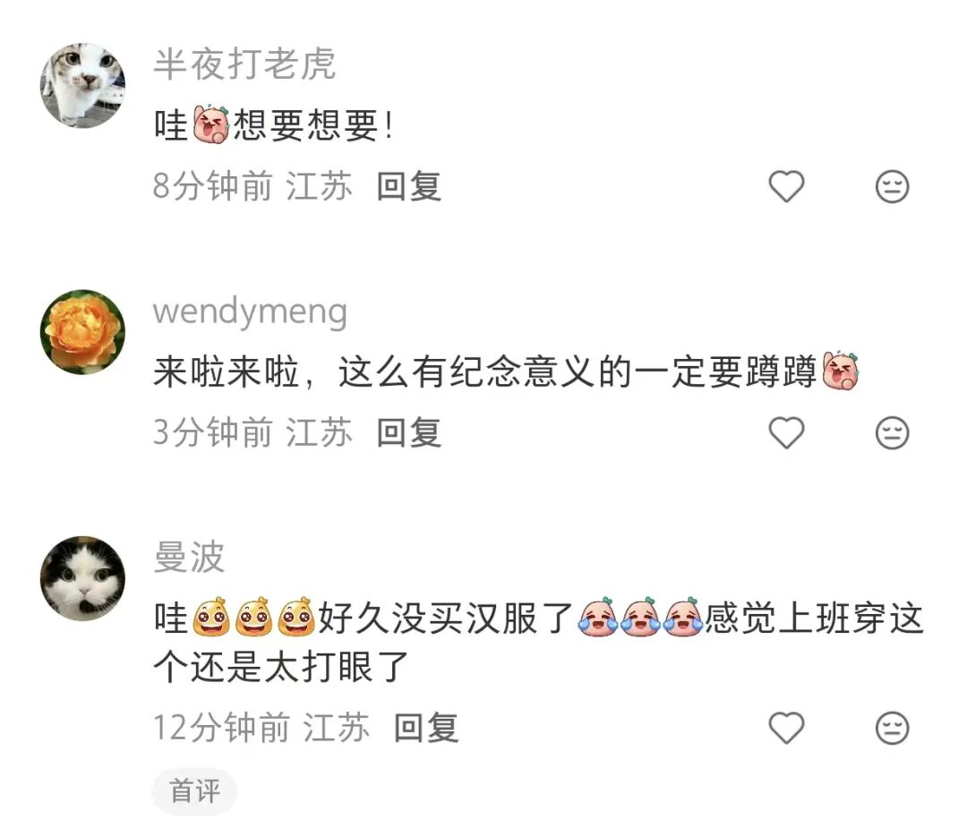Like wendymeng's comment with heart icon
The image size is (967, 836).
point(786,433)
